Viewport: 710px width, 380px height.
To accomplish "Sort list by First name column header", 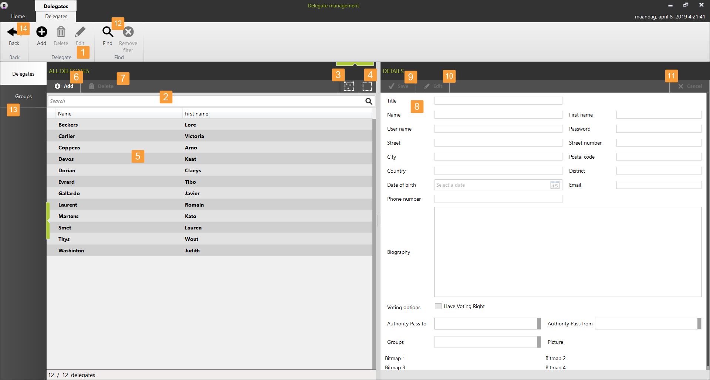I will tap(196, 114).
